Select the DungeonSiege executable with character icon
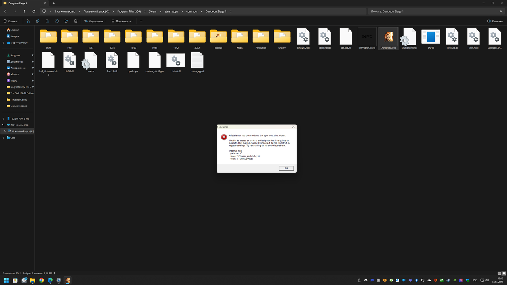 click(388, 39)
